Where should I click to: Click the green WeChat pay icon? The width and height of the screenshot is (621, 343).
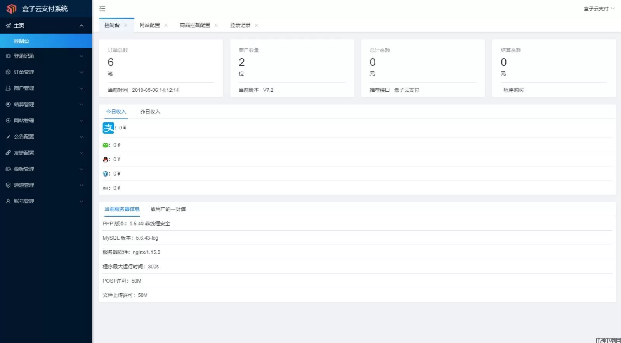point(105,145)
